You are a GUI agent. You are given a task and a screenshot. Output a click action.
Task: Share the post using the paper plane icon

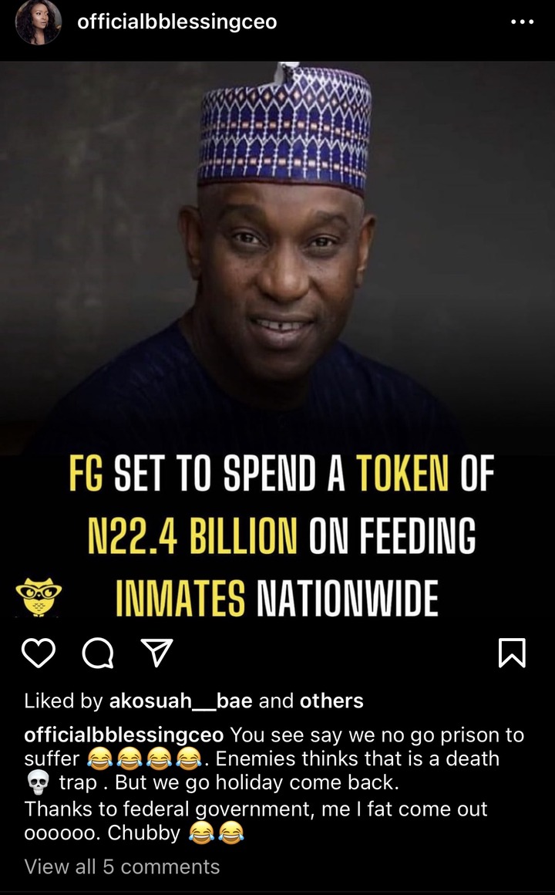point(156,653)
